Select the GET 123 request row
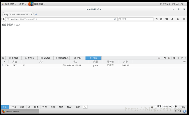 point(94,65)
